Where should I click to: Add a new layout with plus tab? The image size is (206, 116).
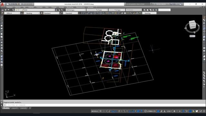[x=30, y=108]
